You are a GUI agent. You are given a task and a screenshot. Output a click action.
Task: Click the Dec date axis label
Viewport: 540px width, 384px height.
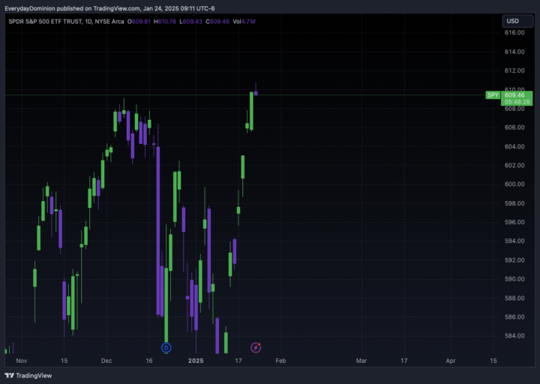click(x=106, y=361)
